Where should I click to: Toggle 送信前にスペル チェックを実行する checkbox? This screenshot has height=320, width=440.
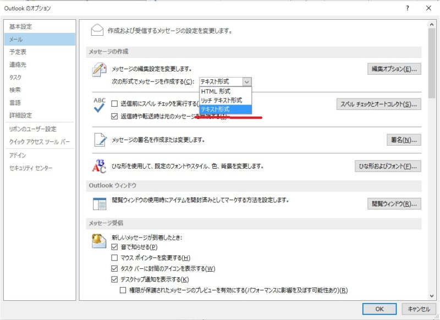coord(114,103)
